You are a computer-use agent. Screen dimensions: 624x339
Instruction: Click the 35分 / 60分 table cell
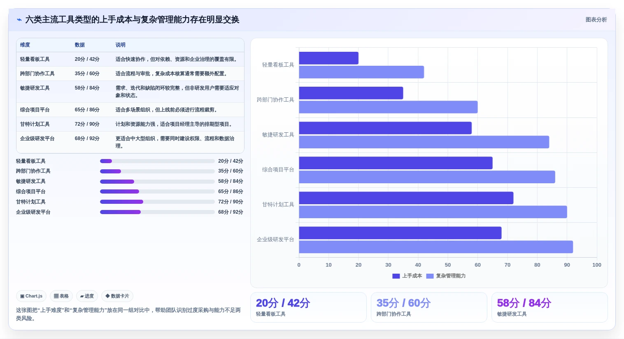coord(87,74)
